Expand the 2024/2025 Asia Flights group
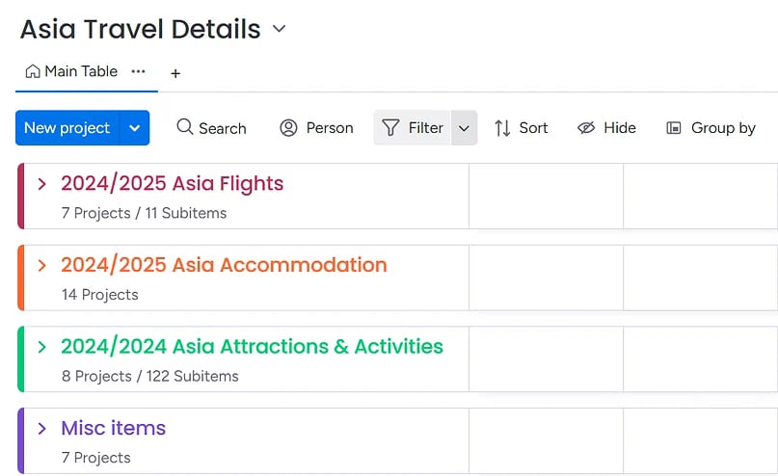The image size is (778, 476). [41, 183]
